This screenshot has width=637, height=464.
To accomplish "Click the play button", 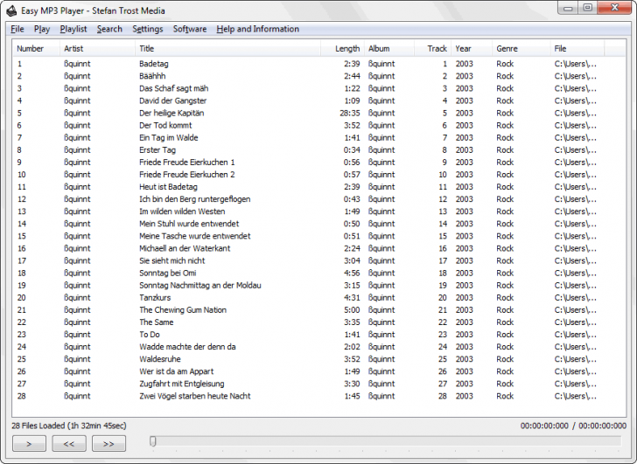I will [x=29, y=443].
